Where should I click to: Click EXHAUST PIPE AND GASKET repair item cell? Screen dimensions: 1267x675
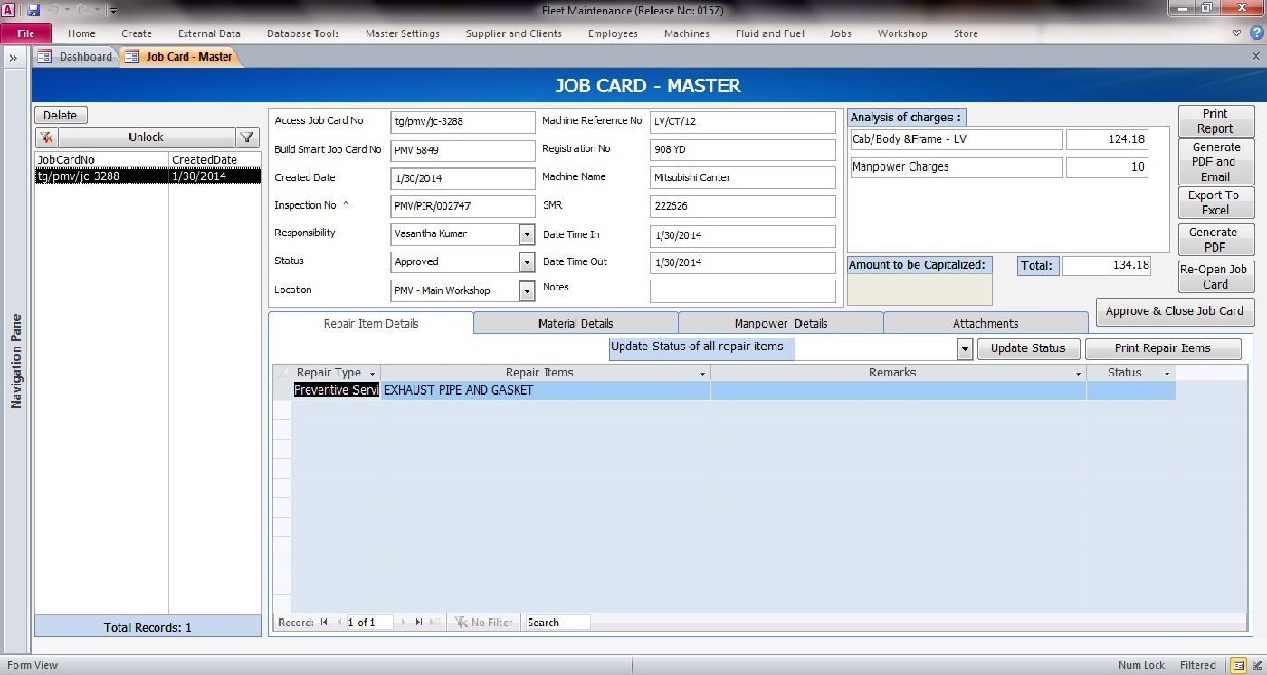pos(546,391)
